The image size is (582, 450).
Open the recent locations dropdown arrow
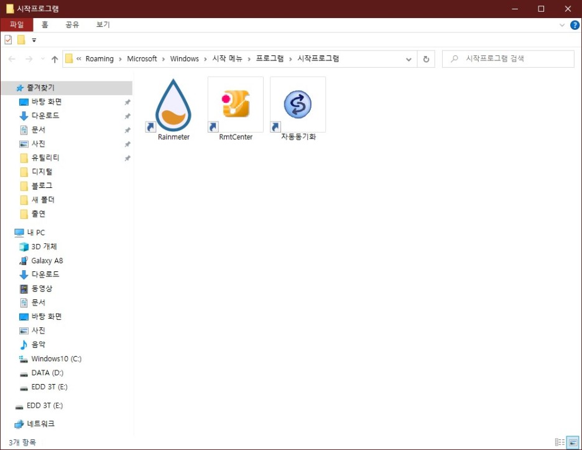[x=43, y=59]
